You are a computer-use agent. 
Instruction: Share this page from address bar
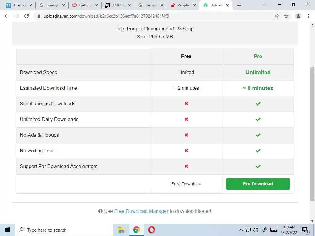pos(276,16)
